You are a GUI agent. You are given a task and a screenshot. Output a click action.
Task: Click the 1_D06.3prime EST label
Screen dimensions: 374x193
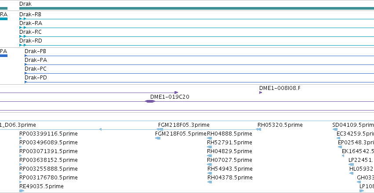point(18,125)
